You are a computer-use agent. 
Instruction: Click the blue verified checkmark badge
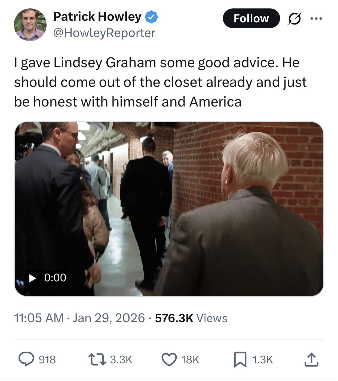pyautogui.click(x=151, y=17)
